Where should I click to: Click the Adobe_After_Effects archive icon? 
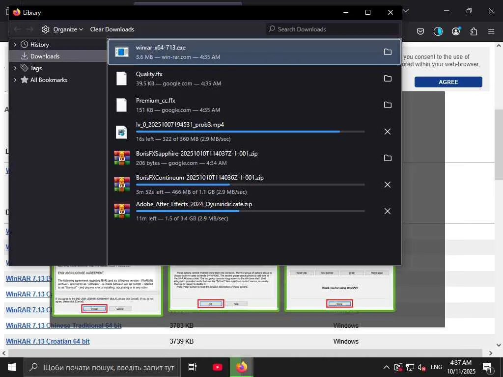pyautogui.click(x=122, y=211)
